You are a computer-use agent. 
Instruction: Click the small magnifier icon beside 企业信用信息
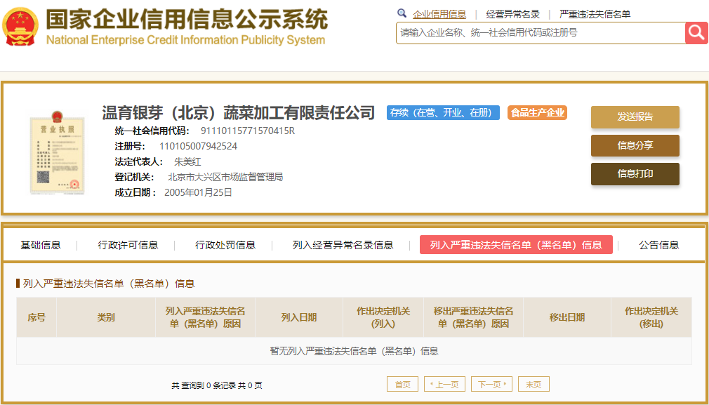(x=402, y=13)
